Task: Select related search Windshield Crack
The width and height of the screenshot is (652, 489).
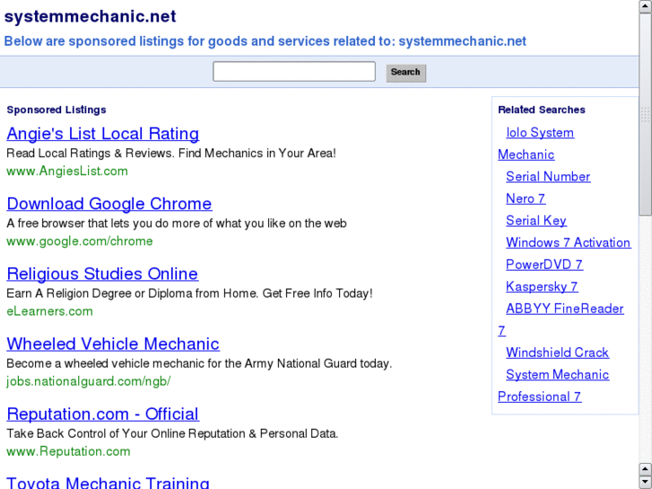Action: 557,353
